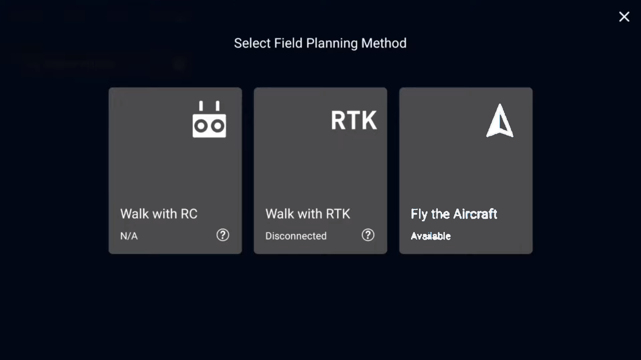
Task: Open help for Walk with RTK
Action: click(x=368, y=235)
